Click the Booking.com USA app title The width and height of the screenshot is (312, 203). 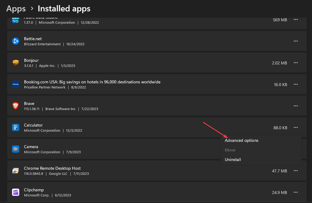click(x=92, y=82)
